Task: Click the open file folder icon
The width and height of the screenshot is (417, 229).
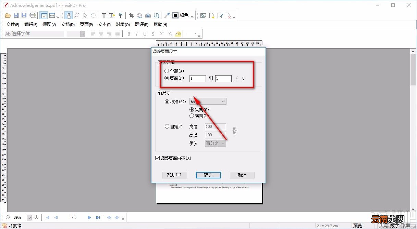Action: (8, 15)
